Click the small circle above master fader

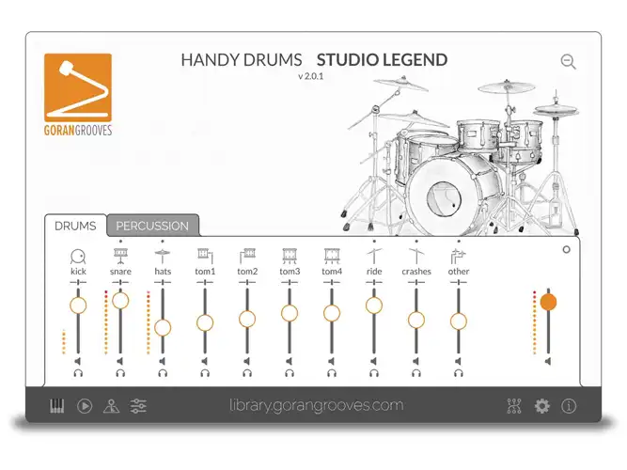point(566,250)
